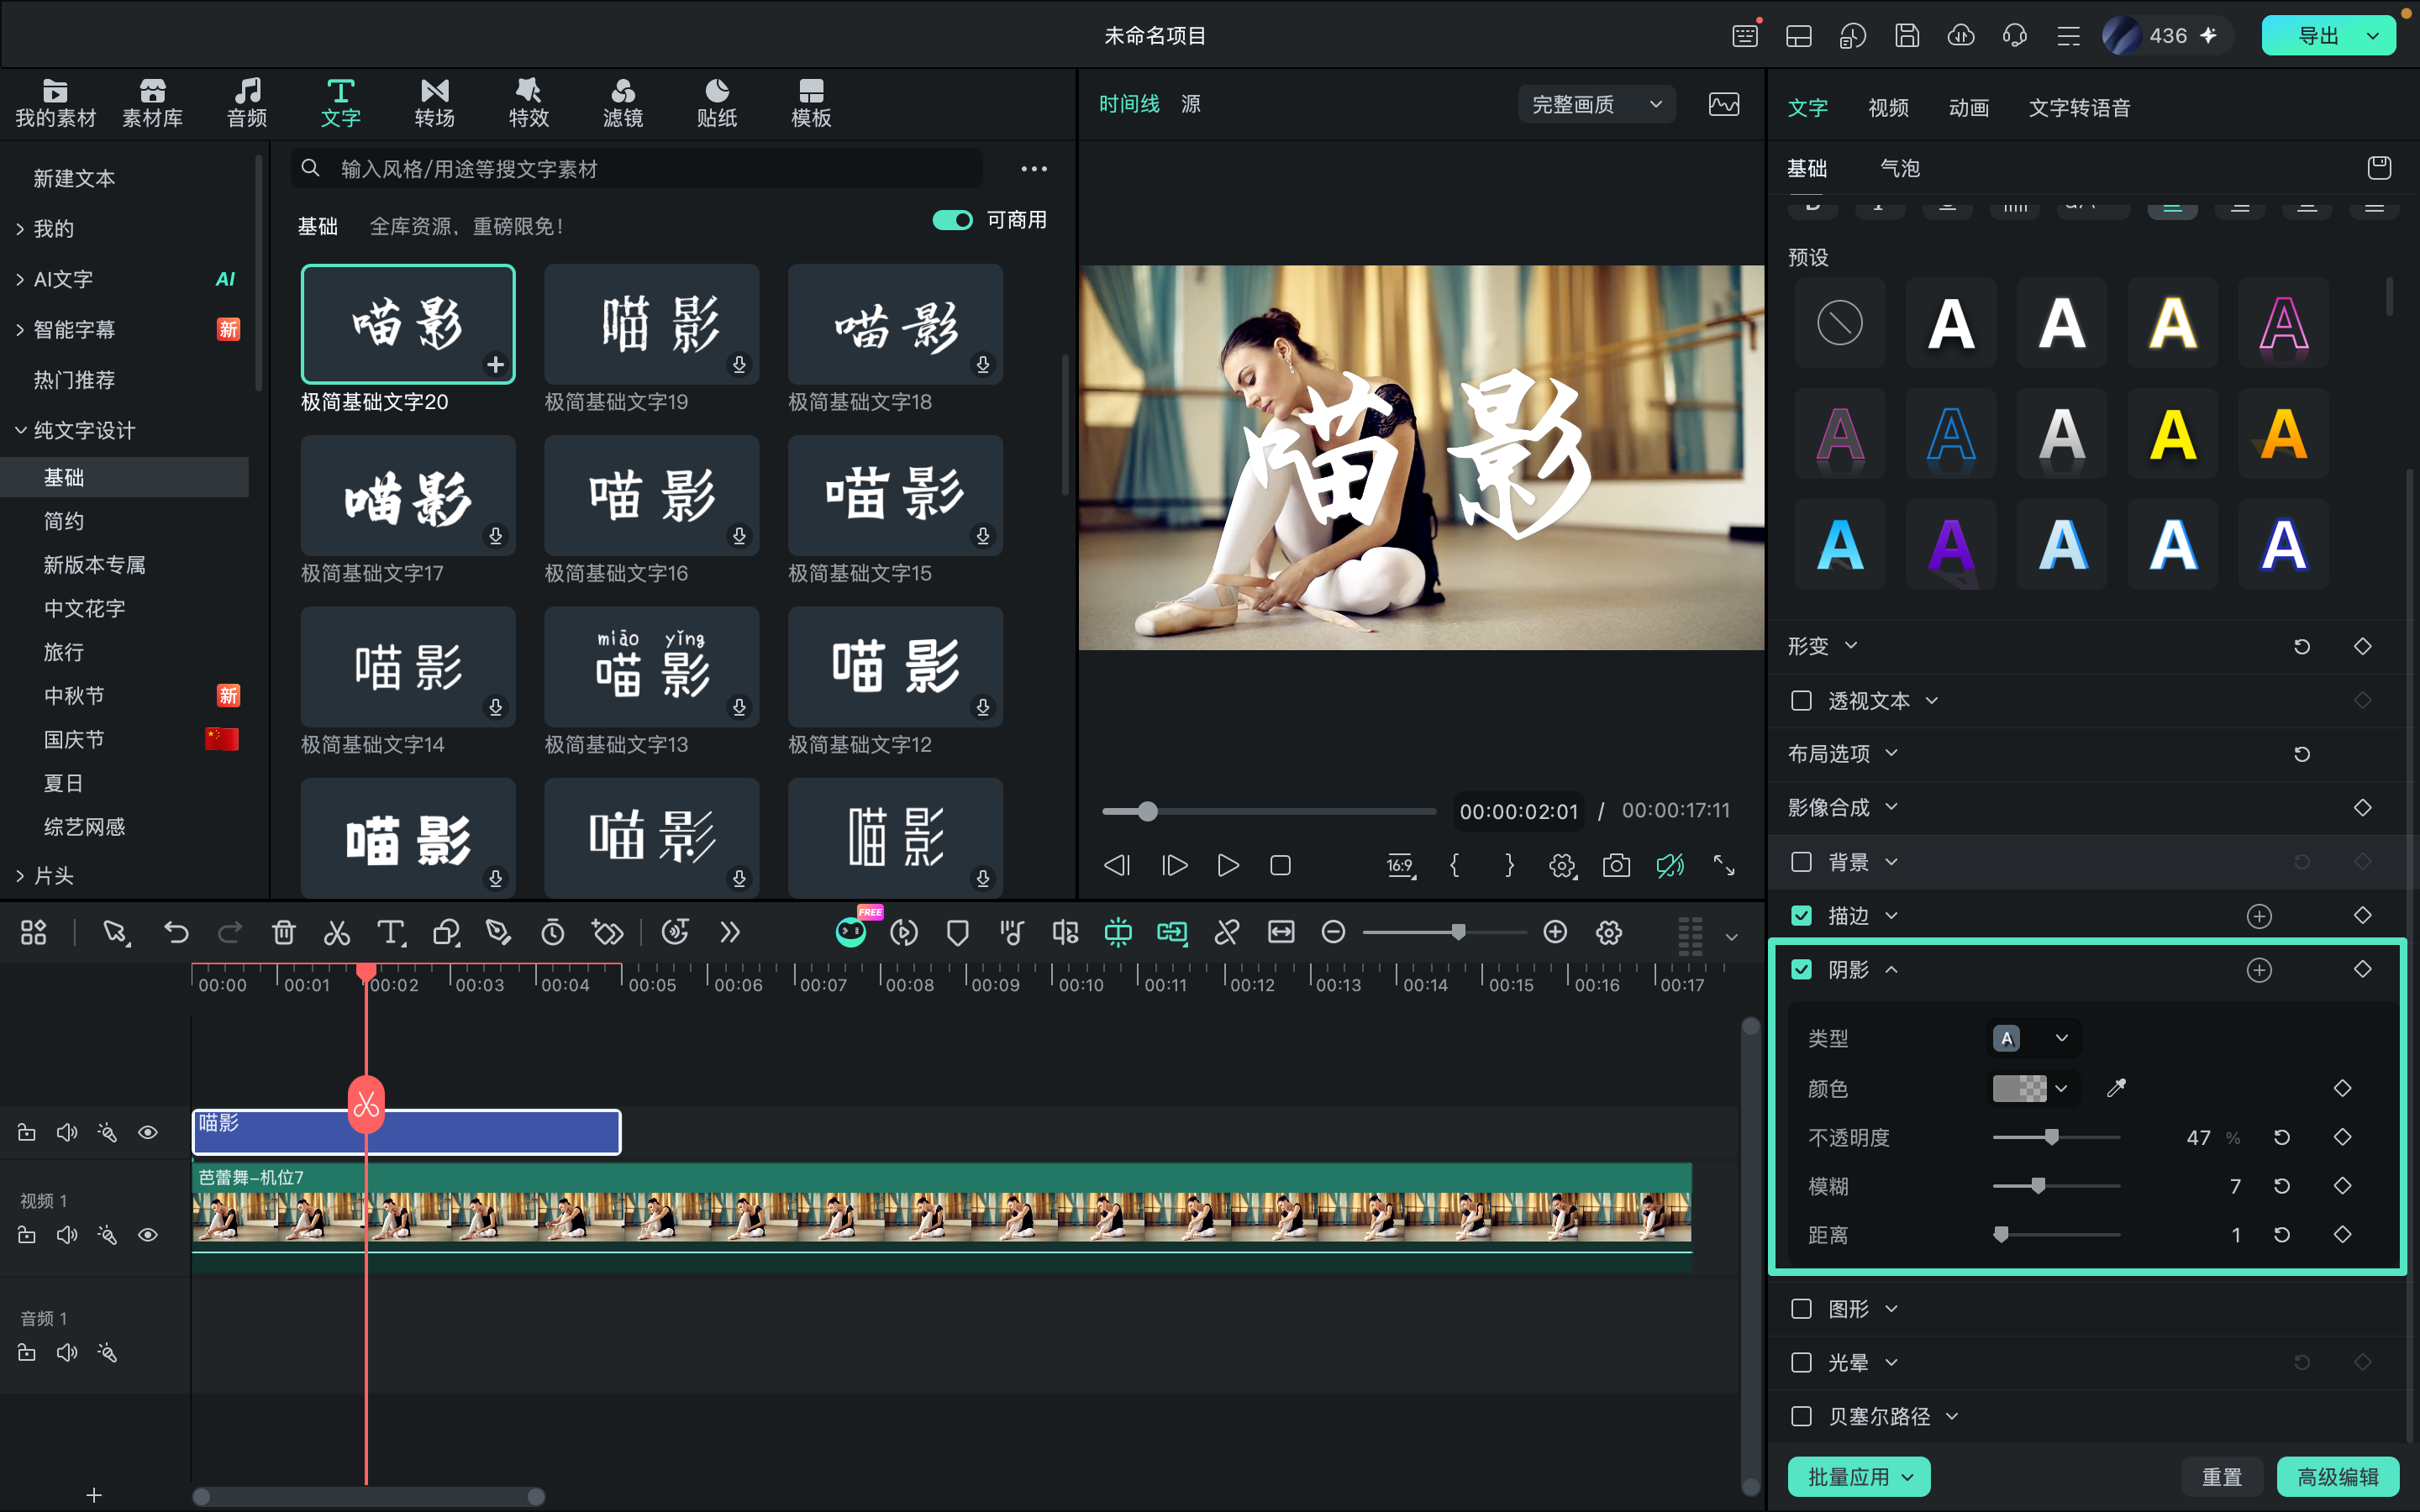2420x1512 pixels.
Task: Open timeline settings gear icon
Action: click(x=1609, y=933)
